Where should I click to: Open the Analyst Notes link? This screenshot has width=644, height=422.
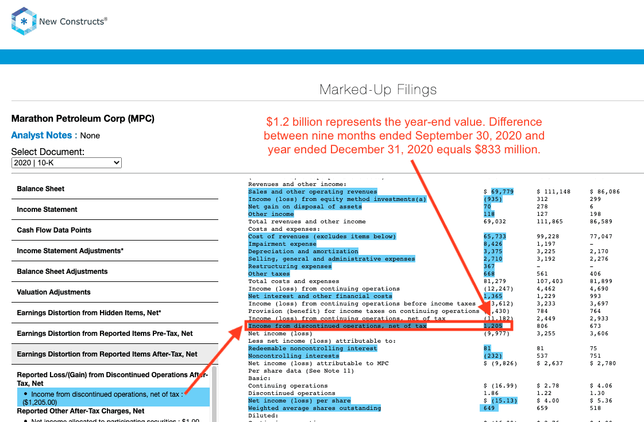tap(41, 135)
